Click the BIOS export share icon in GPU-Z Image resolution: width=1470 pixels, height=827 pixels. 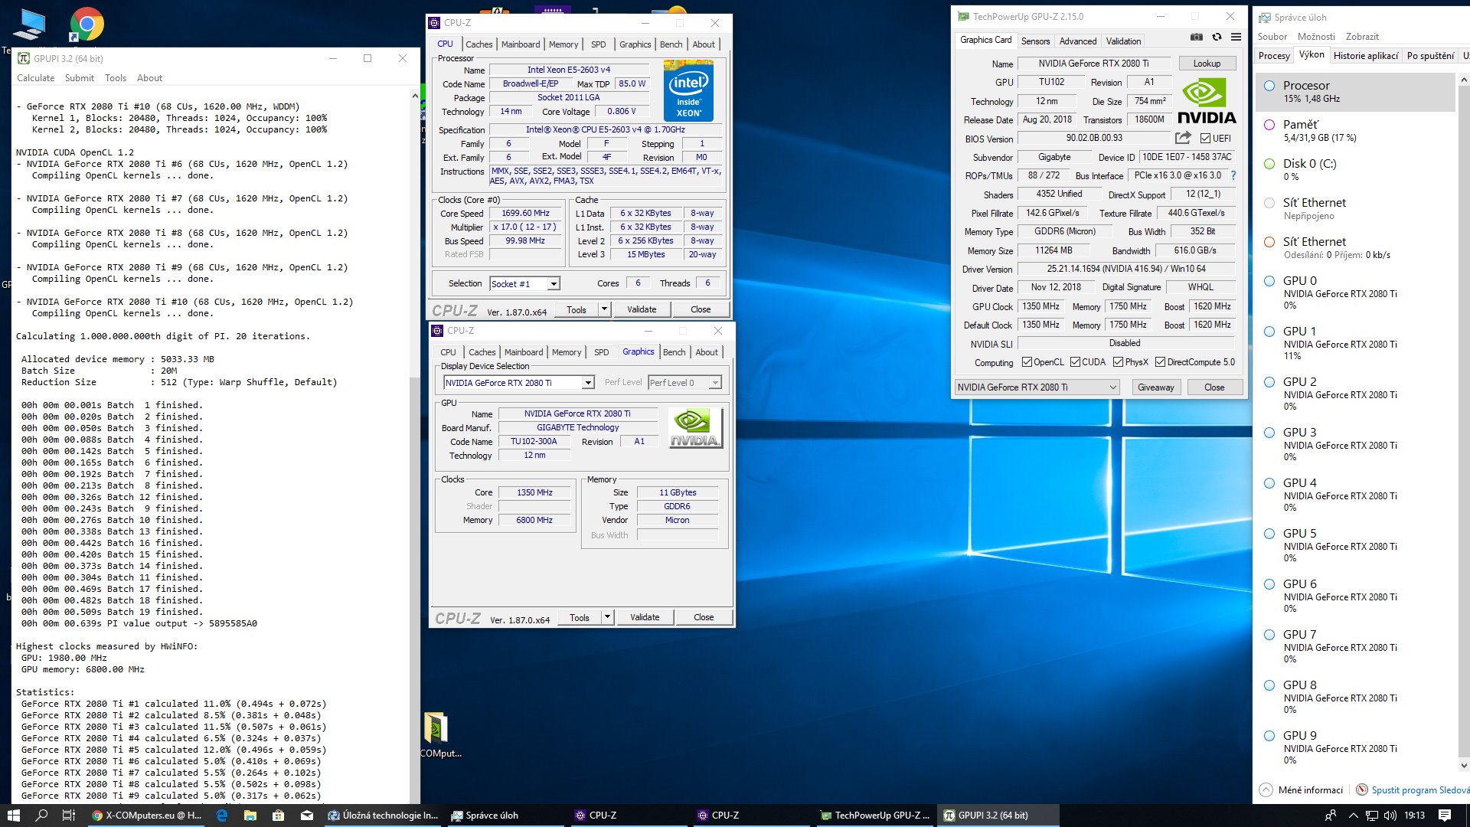(1183, 138)
